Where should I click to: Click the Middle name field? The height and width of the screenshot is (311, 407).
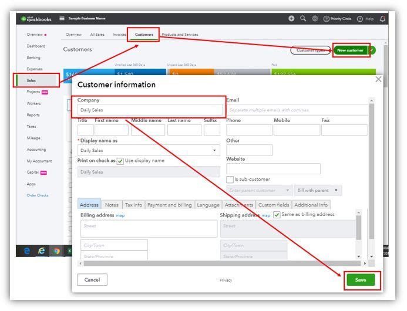pyautogui.click(x=148, y=130)
